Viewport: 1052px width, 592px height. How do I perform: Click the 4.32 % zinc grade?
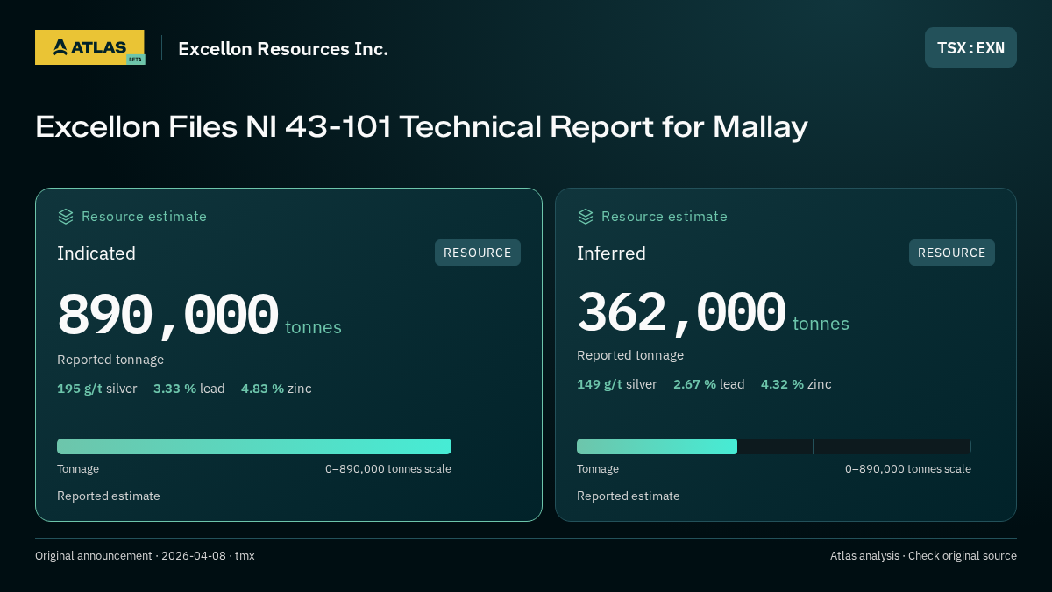[796, 384]
